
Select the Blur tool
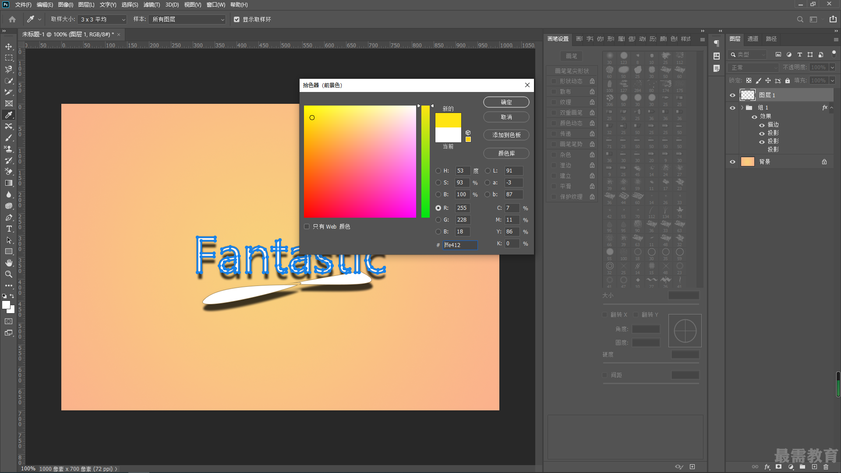[x=9, y=194]
